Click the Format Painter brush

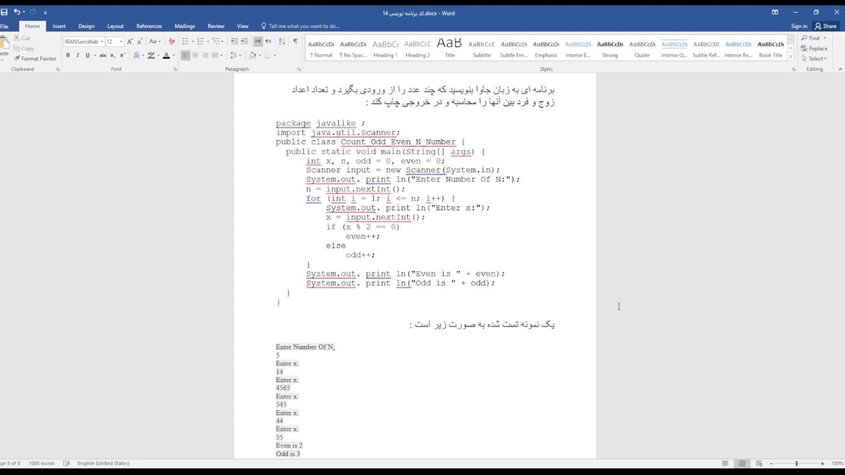point(35,59)
